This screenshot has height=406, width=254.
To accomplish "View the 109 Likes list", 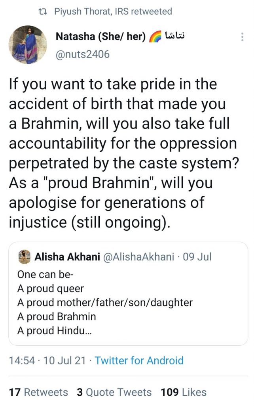I will click(184, 392).
